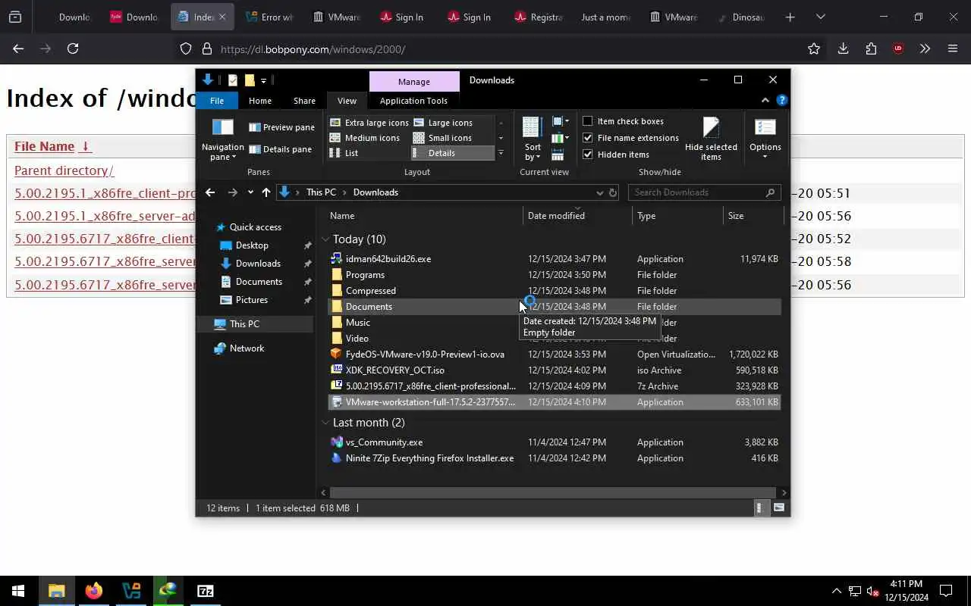Image resolution: width=971 pixels, height=606 pixels.
Task: Select Pictures in Quick access
Action: point(252,300)
